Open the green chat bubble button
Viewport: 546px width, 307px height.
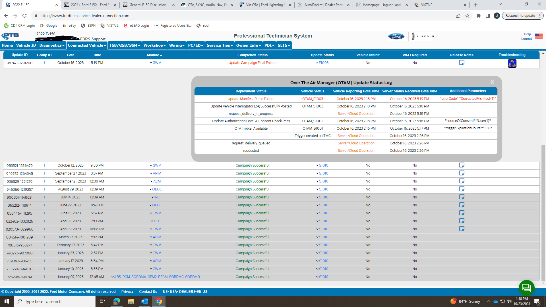526,288
